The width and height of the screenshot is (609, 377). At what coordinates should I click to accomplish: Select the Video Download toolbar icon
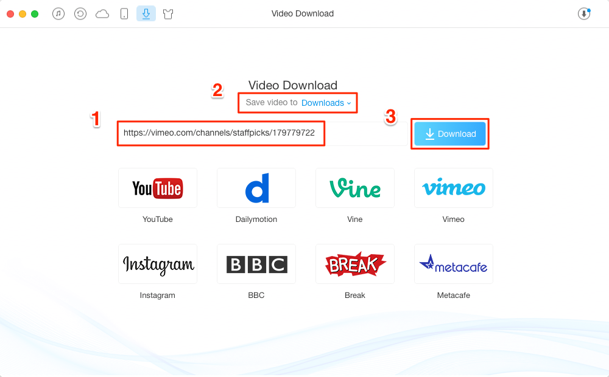coord(146,13)
